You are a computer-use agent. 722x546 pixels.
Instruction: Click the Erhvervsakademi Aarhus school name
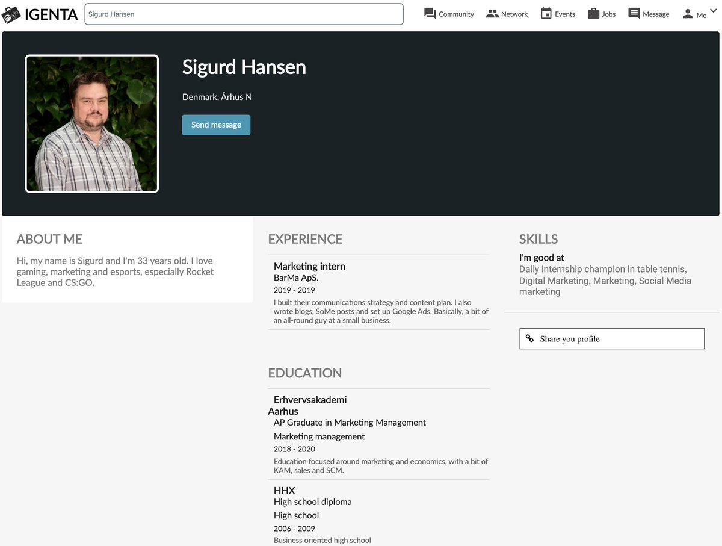coord(307,405)
